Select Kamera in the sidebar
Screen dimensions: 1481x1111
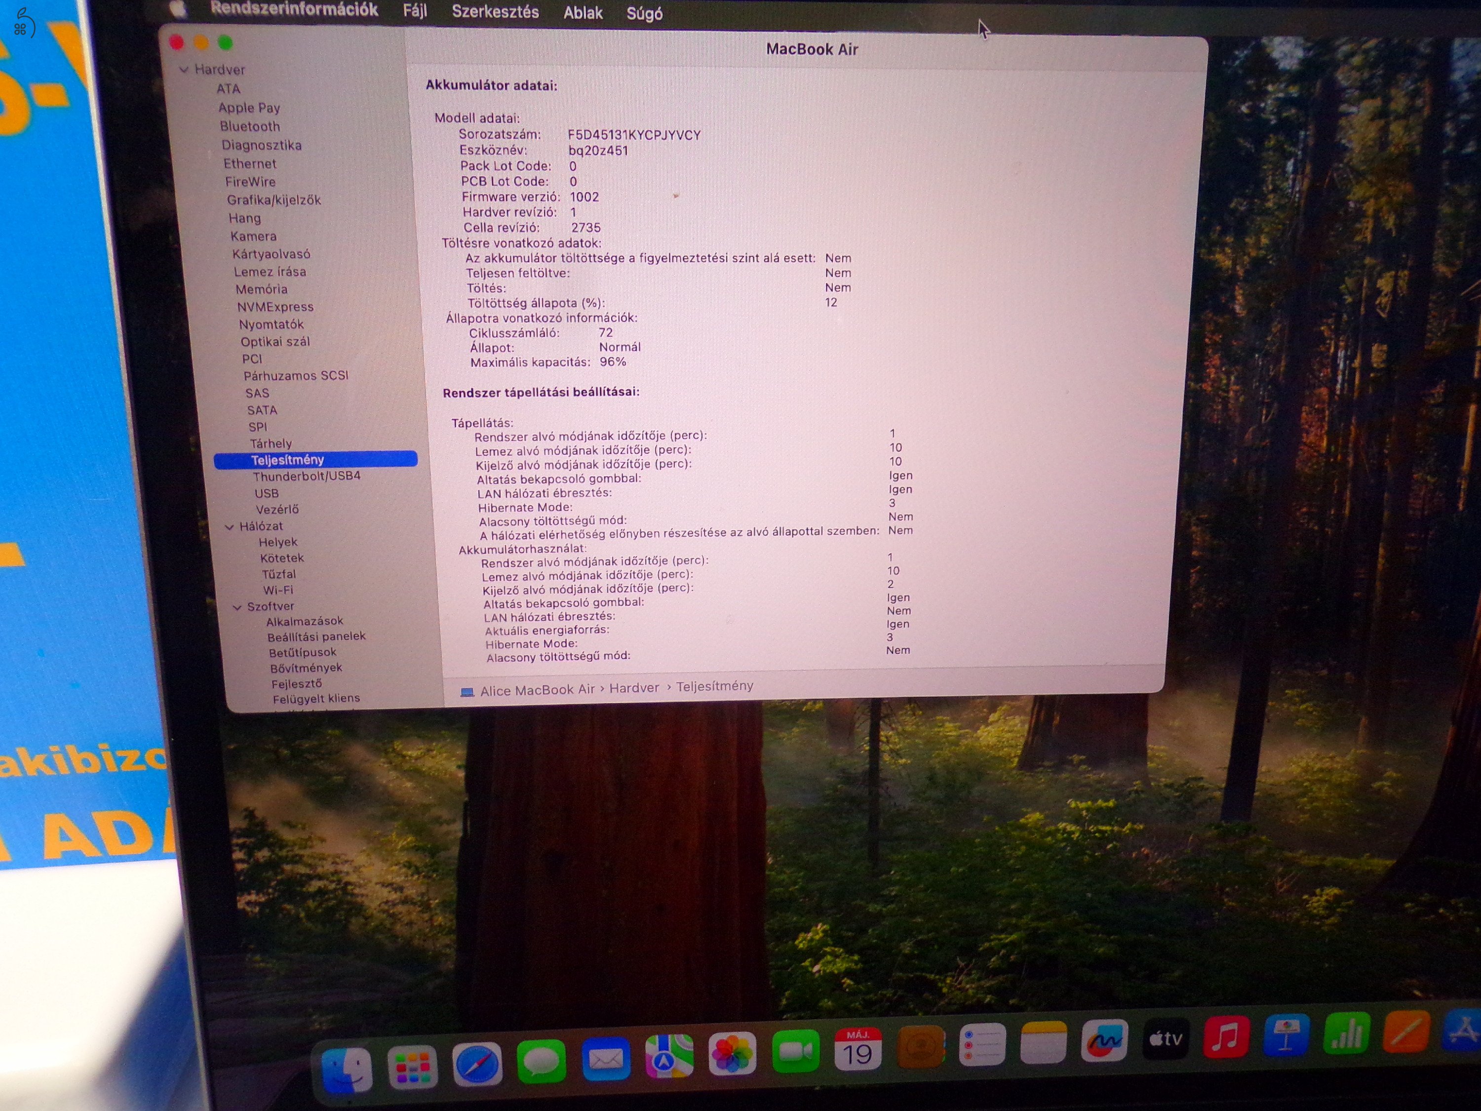click(x=253, y=236)
